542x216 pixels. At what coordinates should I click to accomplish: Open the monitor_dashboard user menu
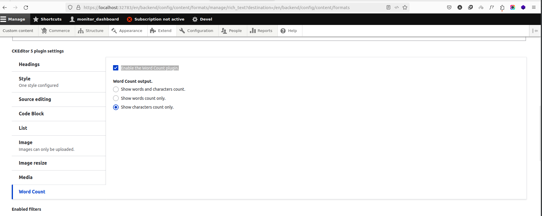click(94, 19)
